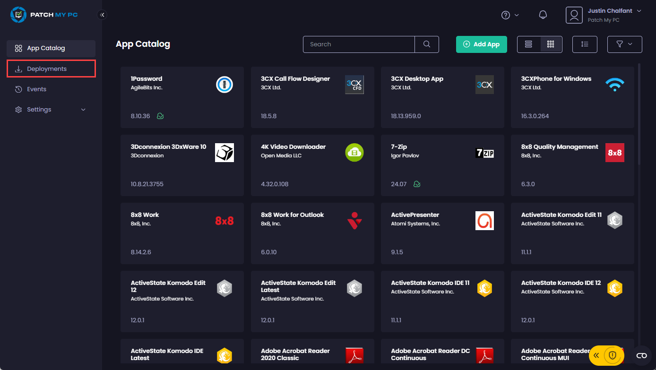Click the search magnifier button
This screenshot has height=370, width=656.
click(426, 44)
